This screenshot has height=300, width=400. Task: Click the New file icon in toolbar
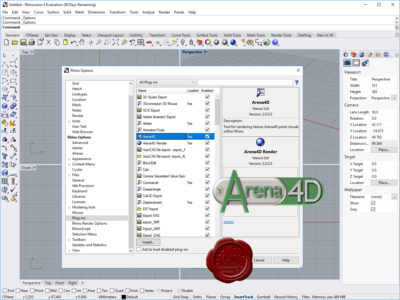point(6,42)
